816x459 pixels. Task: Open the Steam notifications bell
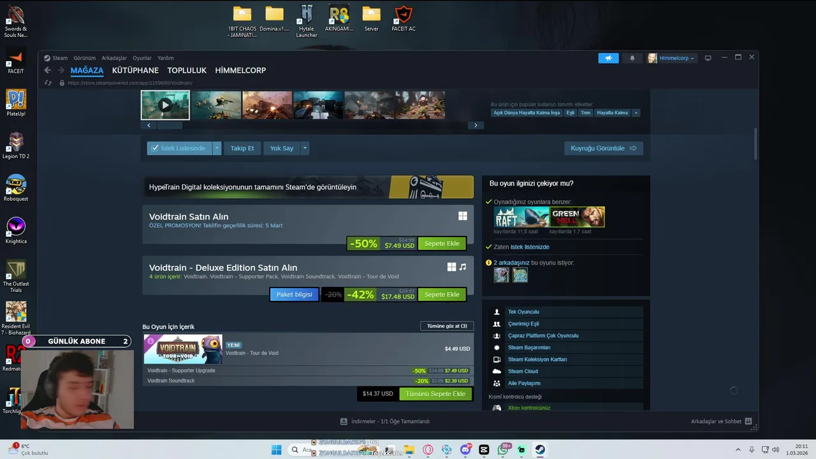click(632, 58)
